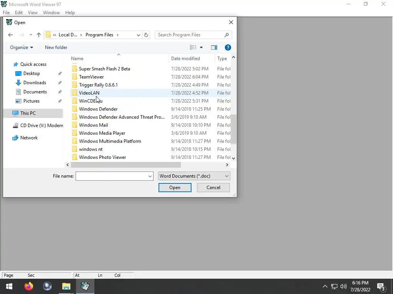
Task: Open the notification center icon
Action: coord(381,286)
